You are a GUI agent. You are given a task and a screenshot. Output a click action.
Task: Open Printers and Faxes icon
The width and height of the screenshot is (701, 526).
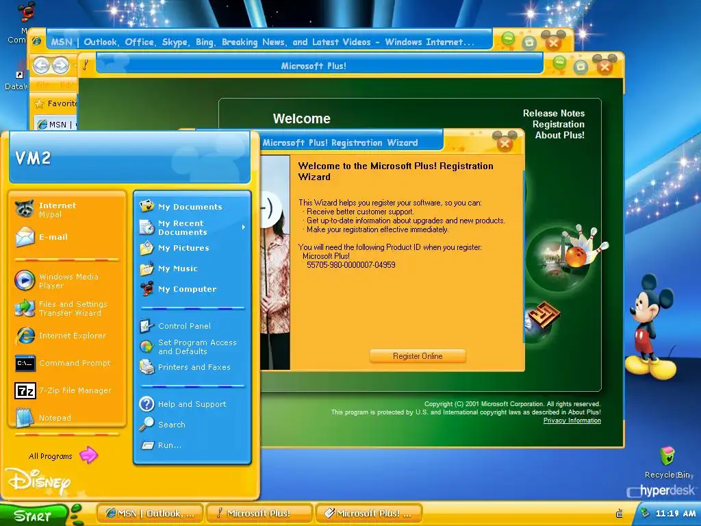(146, 367)
